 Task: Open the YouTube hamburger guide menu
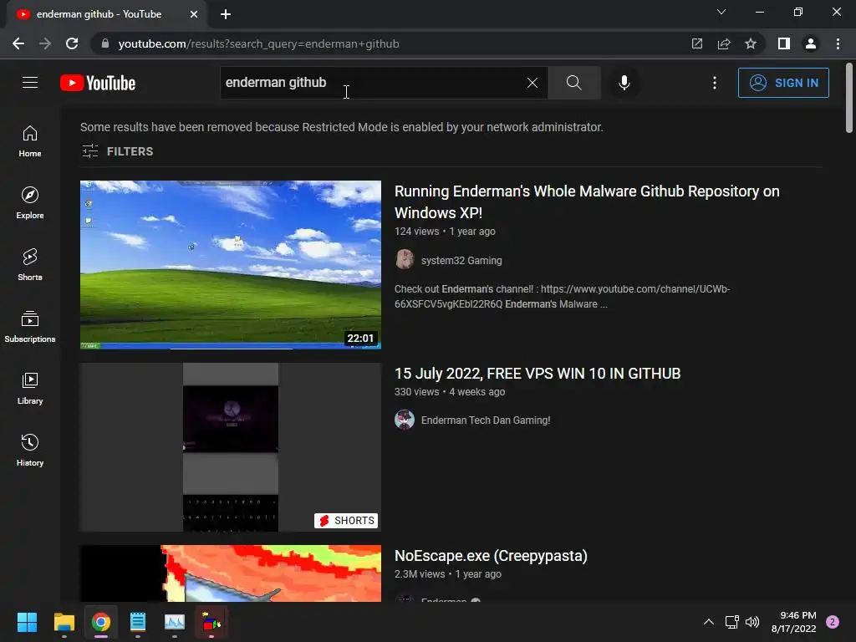[30, 83]
